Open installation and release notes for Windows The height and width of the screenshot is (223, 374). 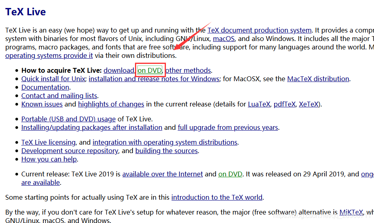pos(154,79)
